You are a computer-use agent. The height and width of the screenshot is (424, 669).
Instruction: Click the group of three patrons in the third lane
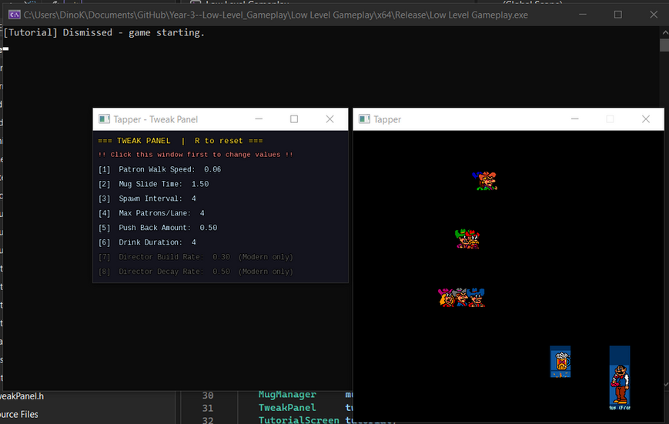pyautogui.click(x=462, y=297)
